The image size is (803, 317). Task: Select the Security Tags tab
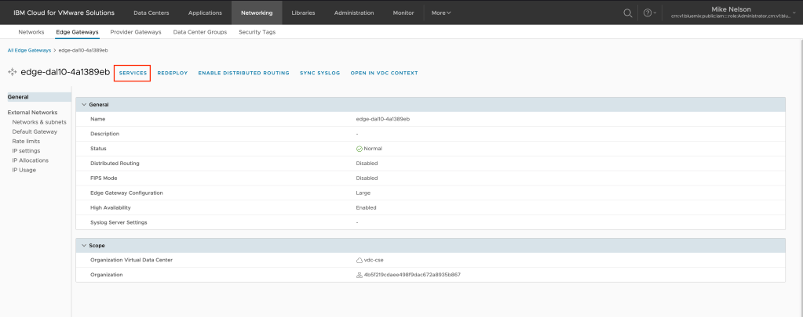point(257,32)
